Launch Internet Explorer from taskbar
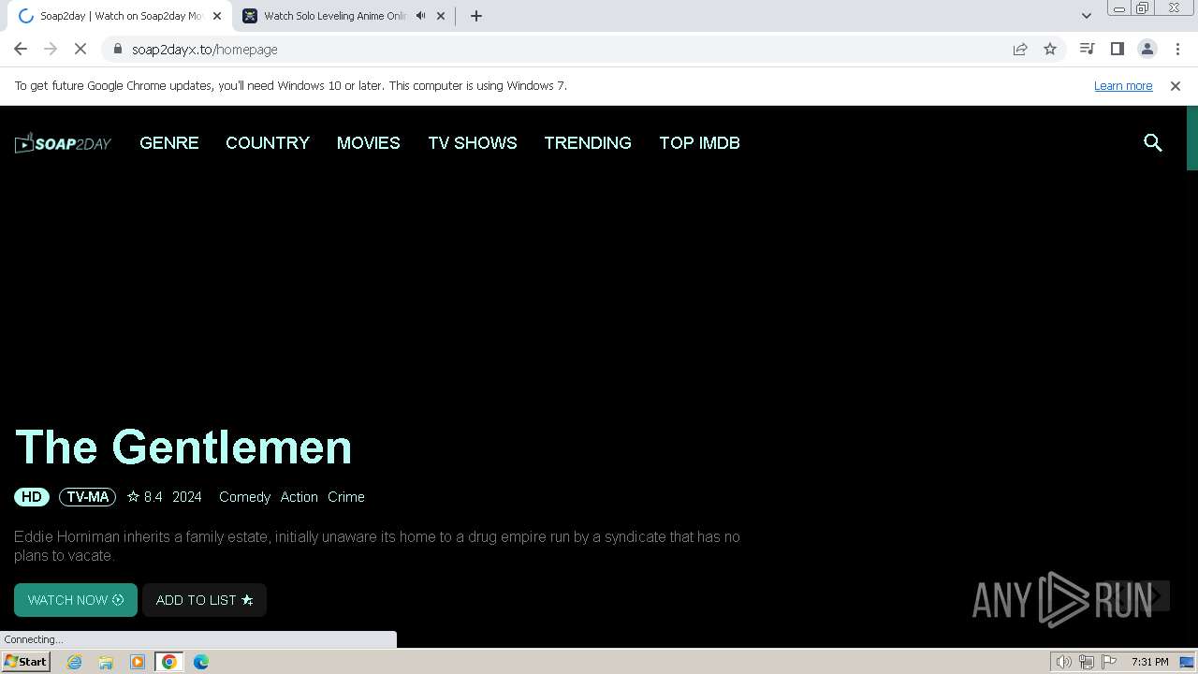1198x674 pixels. [75, 662]
